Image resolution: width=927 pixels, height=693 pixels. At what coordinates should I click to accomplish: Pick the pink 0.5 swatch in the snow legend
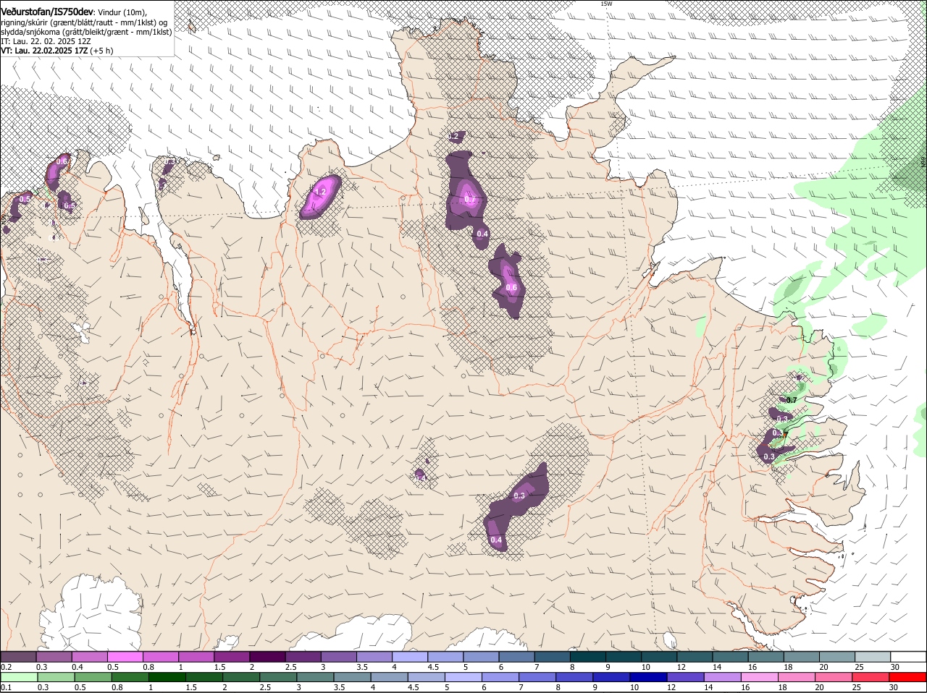pos(125,655)
